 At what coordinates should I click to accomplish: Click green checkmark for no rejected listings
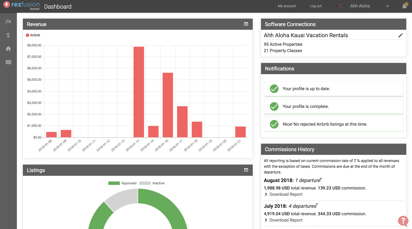click(274, 124)
